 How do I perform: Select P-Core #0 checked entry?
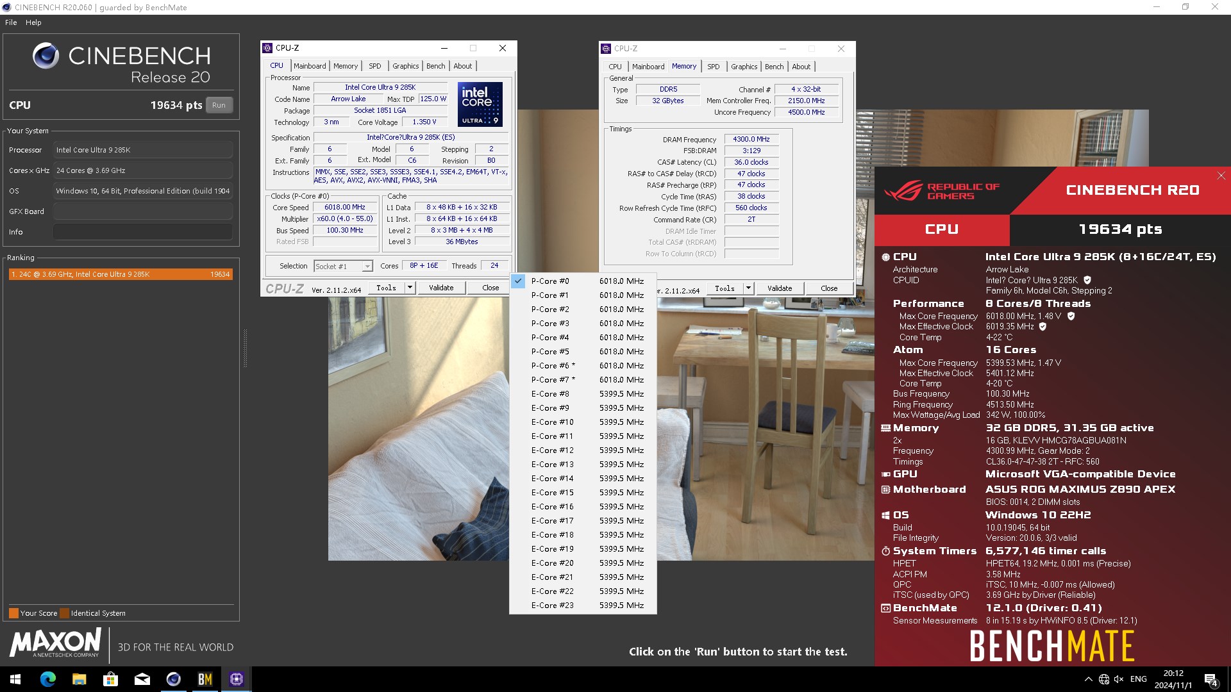[583, 281]
